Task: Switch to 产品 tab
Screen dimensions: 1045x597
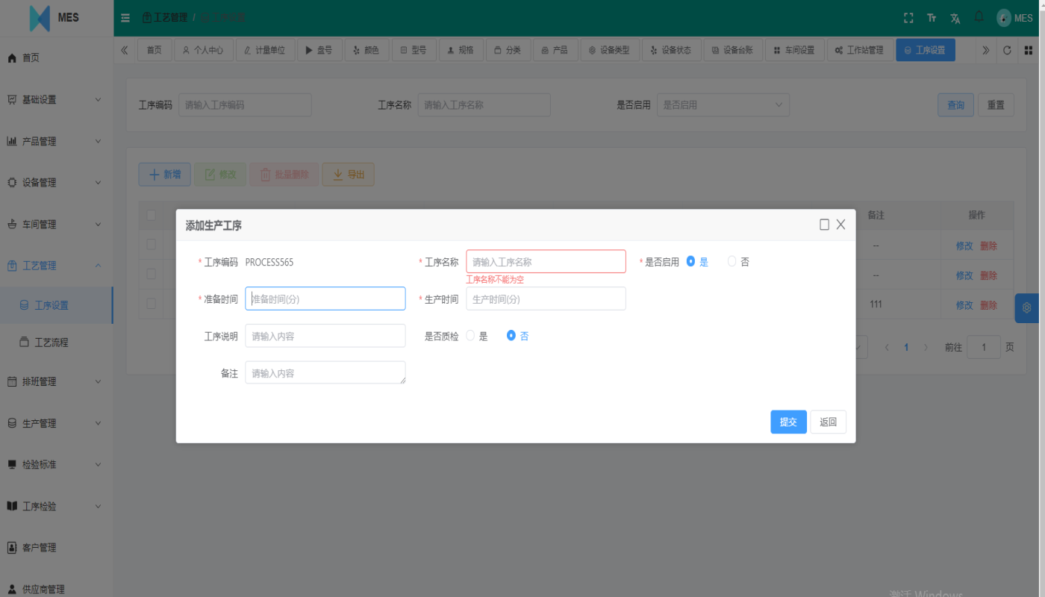Action: coord(555,50)
